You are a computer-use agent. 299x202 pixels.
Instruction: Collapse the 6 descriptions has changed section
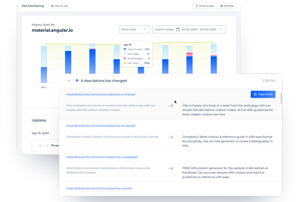69,81
